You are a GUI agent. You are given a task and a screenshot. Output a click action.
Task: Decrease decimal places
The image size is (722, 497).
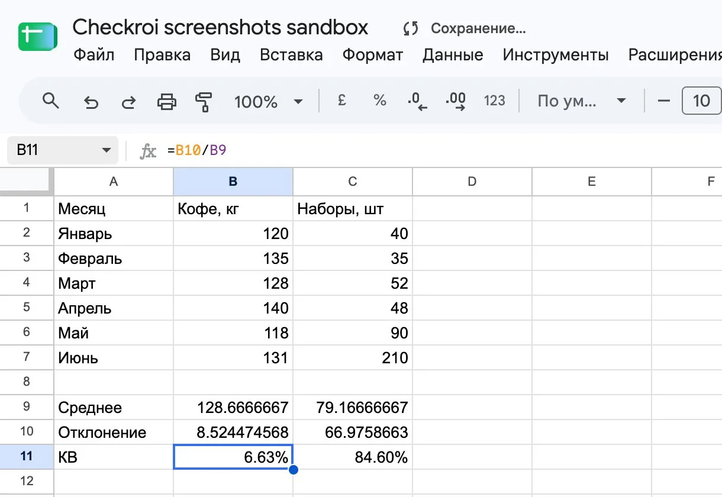click(x=417, y=101)
